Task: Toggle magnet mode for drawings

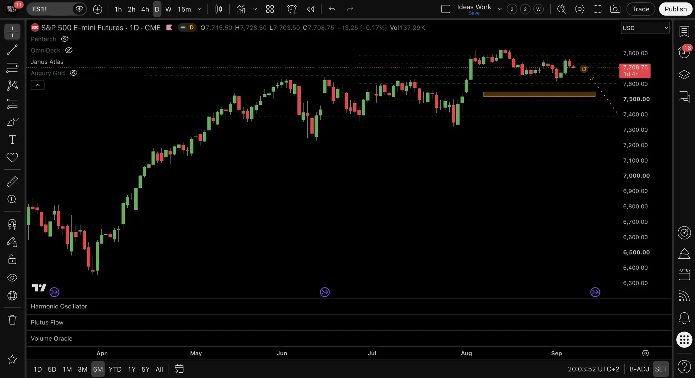Action: point(12,224)
